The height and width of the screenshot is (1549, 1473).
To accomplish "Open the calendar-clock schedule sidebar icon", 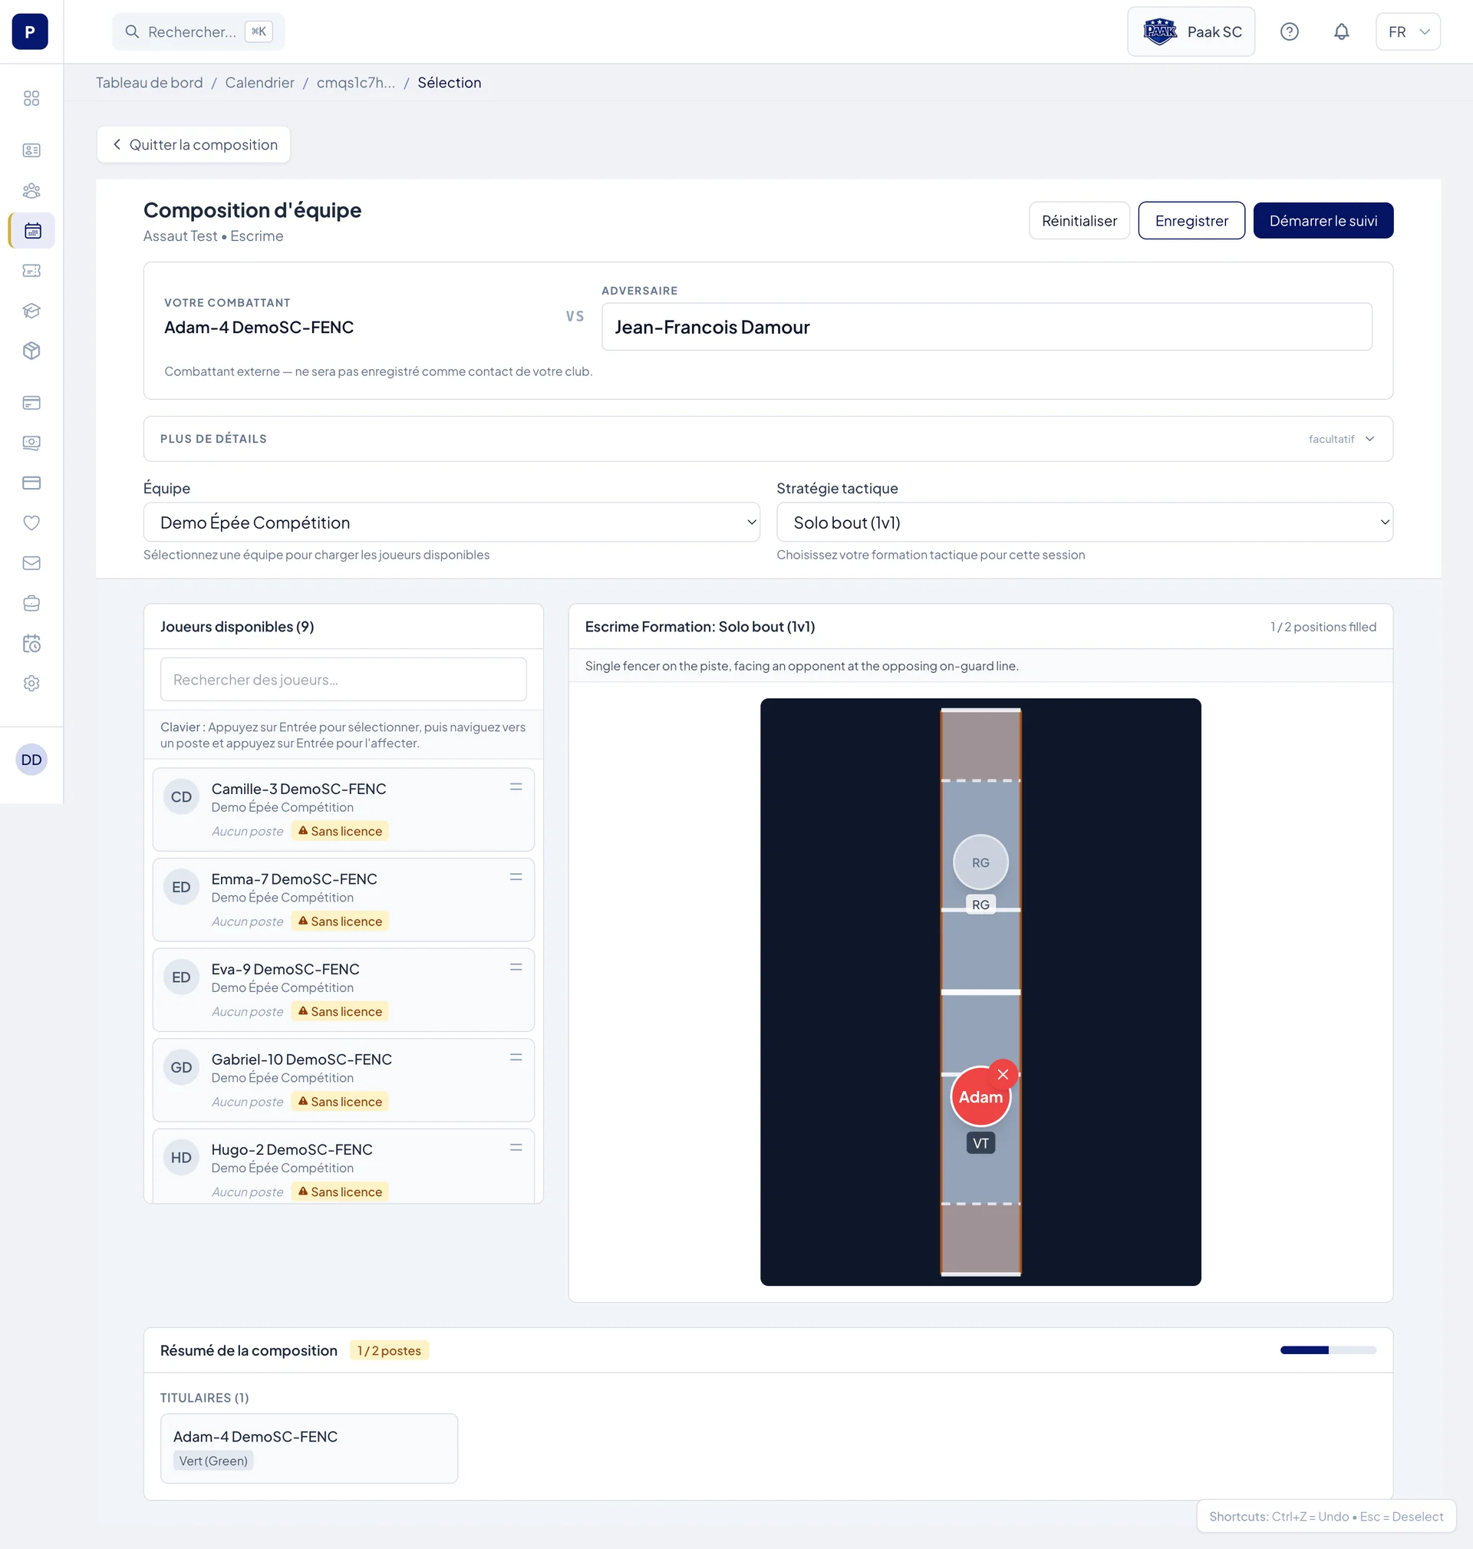I will (31, 644).
